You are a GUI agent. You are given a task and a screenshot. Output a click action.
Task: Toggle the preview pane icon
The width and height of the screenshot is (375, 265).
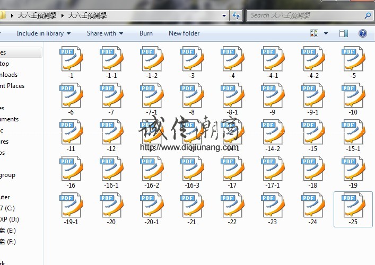[x=343, y=33]
